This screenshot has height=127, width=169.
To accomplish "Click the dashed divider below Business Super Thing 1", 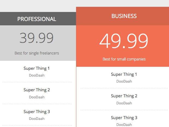I will click(x=124, y=88).
